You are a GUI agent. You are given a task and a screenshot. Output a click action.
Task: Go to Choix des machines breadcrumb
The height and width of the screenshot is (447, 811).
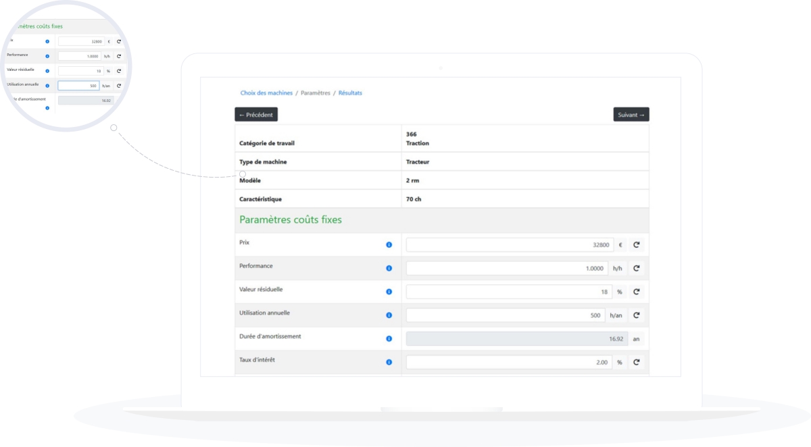[x=266, y=93]
